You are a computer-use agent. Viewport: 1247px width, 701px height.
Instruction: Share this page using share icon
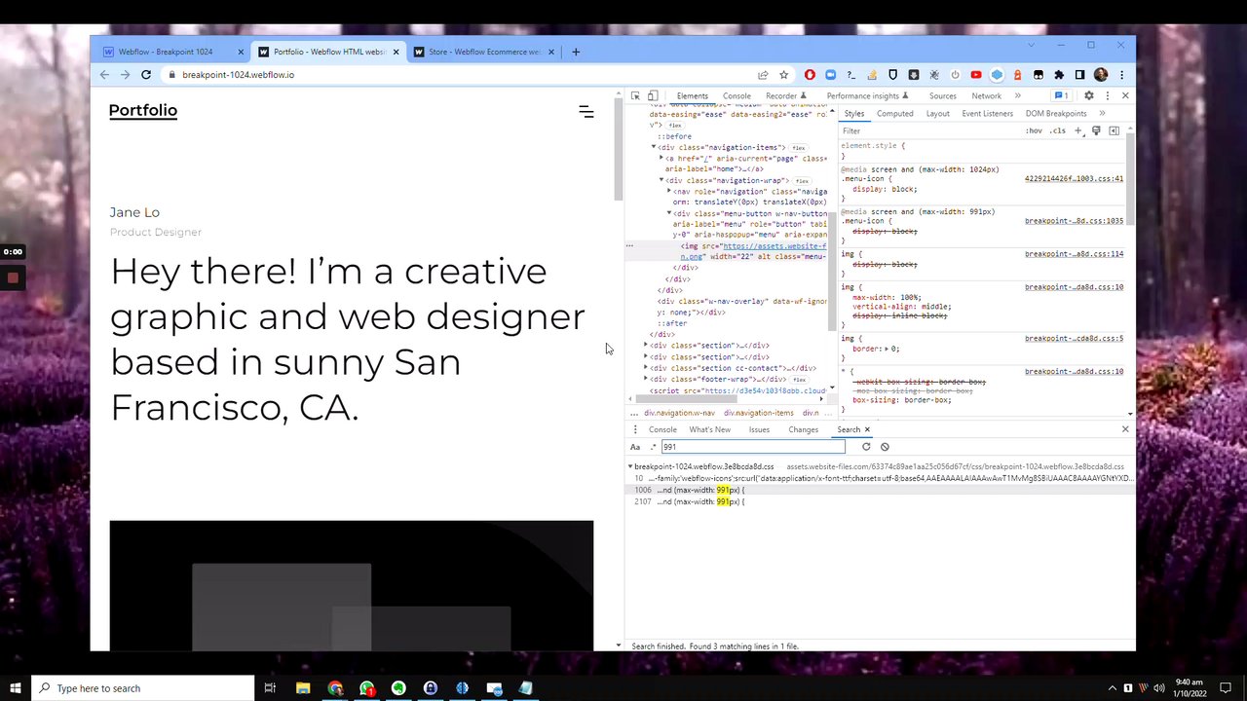pos(763,75)
